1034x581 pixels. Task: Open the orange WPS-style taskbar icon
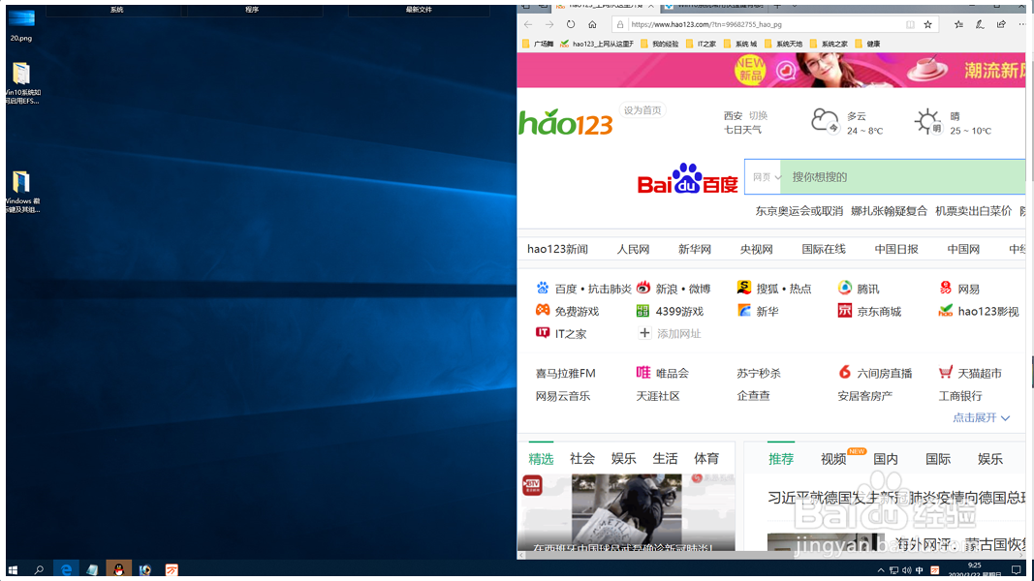[172, 569]
